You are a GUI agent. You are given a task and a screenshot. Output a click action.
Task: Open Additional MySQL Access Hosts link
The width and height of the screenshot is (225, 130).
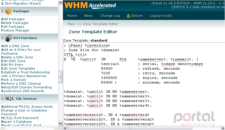[x=27, y=107]
